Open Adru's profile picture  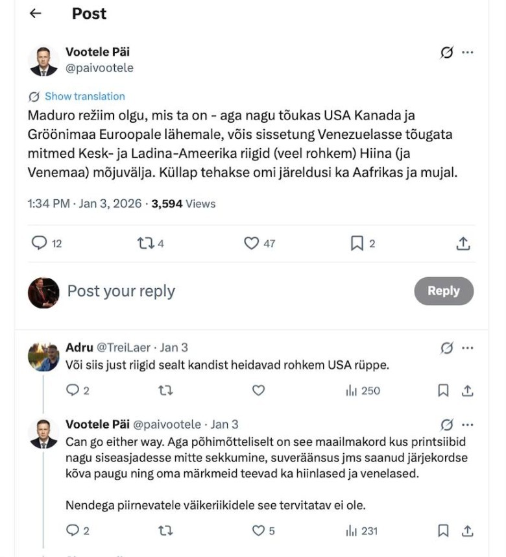pos(43,356)
